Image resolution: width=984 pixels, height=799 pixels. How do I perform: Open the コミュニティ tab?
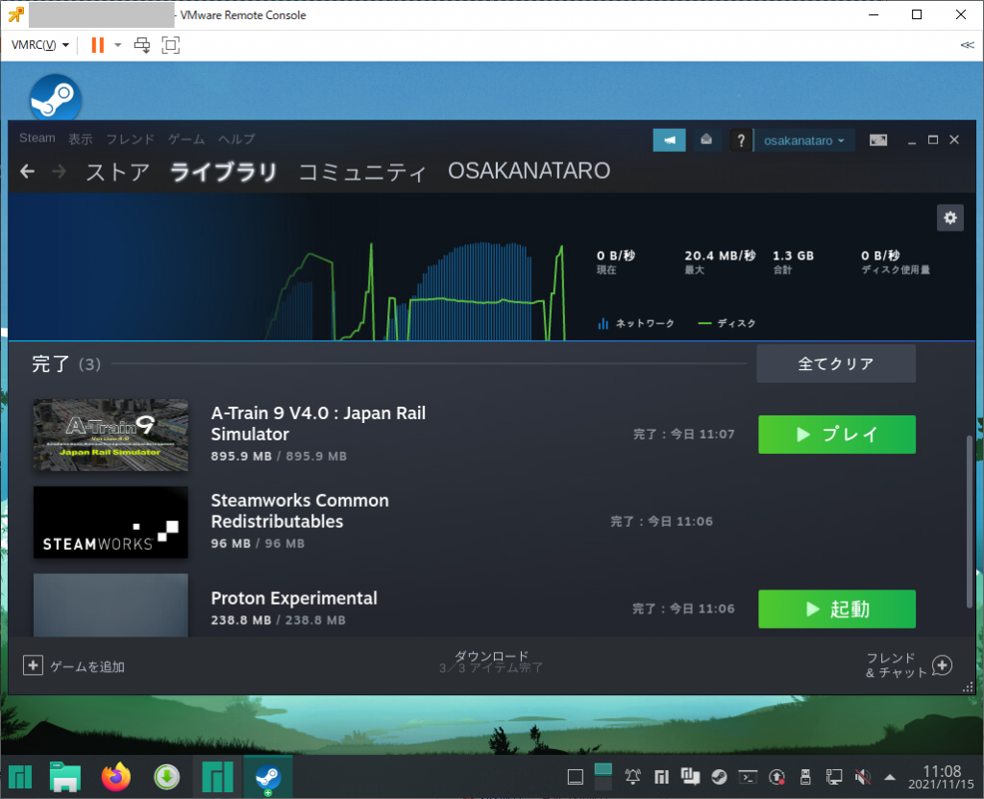coord(362,171)
